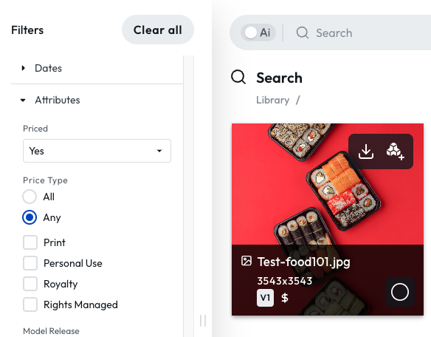
Task: Open the Priced dropdown showing Yes
Action: [97, 151]
